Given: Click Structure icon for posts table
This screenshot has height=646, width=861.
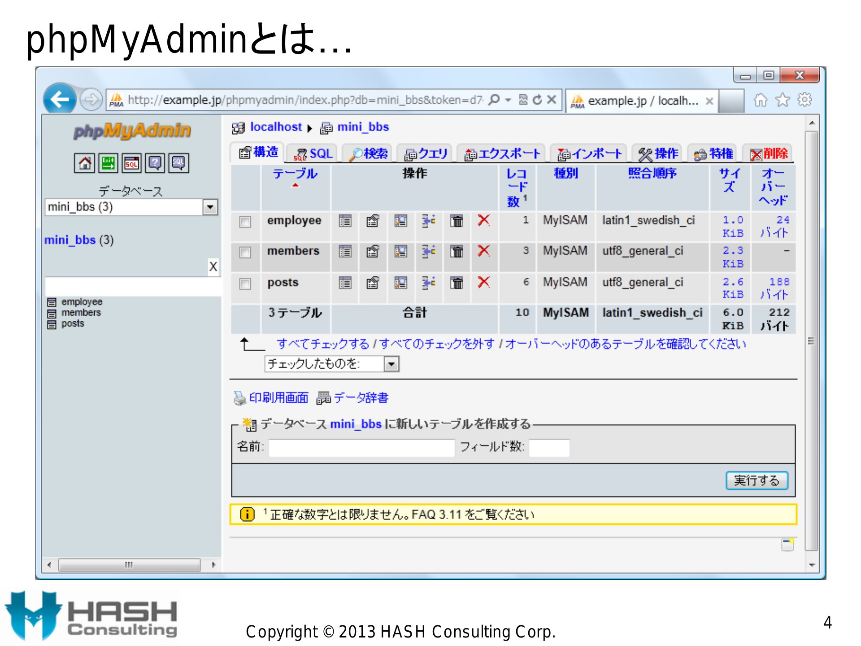Looking at the screenshot, I should (x=373, y=283).
